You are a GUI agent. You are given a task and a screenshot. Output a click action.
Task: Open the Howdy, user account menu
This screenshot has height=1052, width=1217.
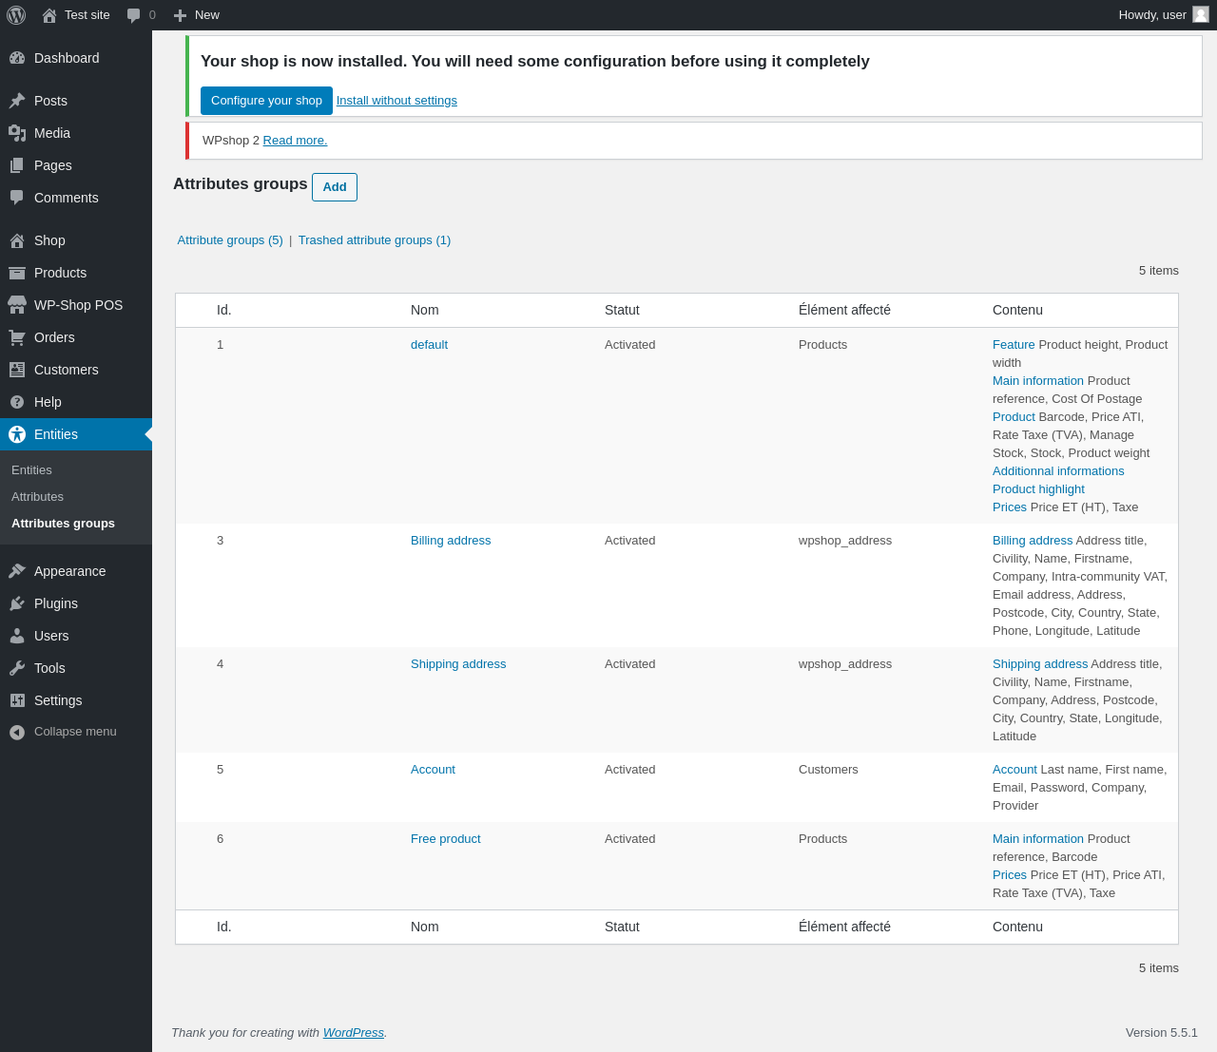[1164, 15]
